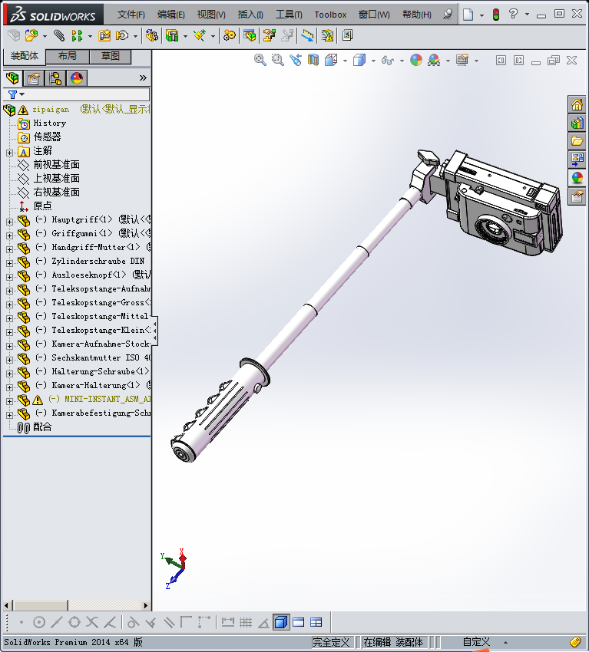Click the View Settings monitor icon

click(462, 61)
